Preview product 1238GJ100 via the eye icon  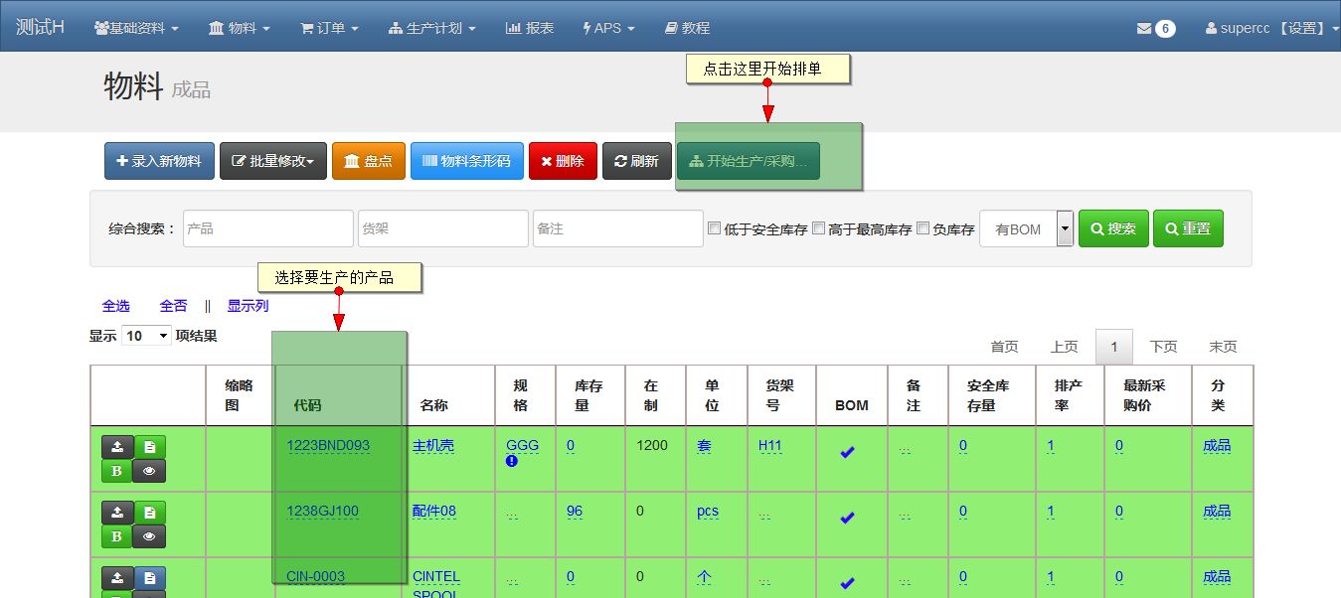149,535
